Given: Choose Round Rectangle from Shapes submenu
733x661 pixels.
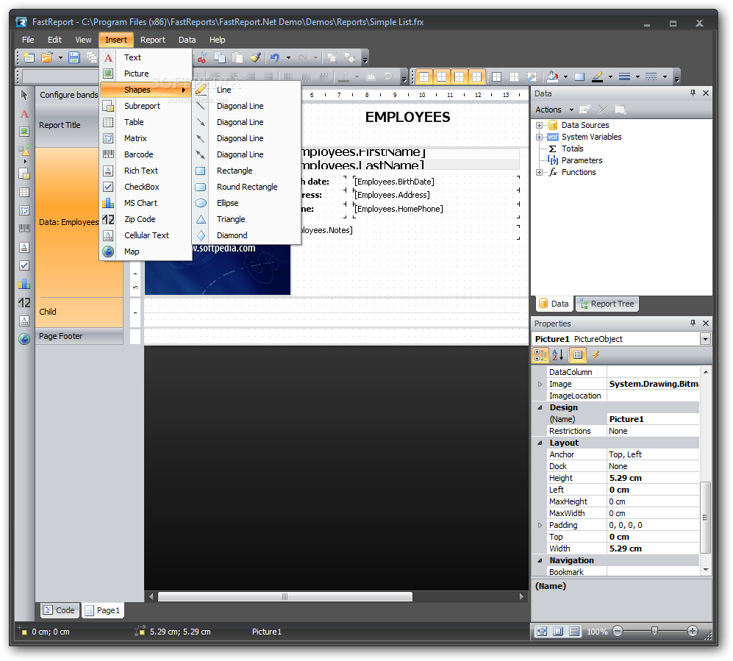Looking at the screenshot, I should click(247, 187).
